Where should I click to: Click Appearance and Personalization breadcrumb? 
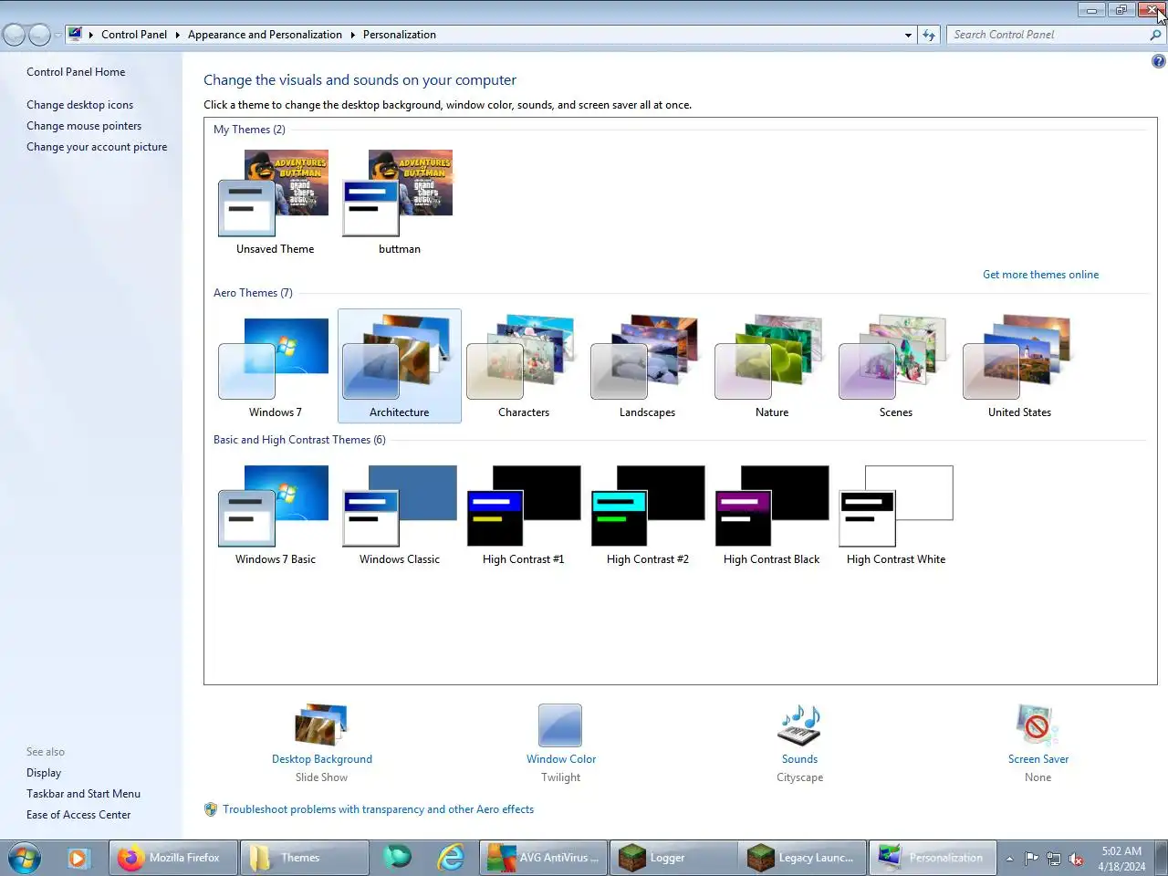pyautogui.click(x=265, y=35)
